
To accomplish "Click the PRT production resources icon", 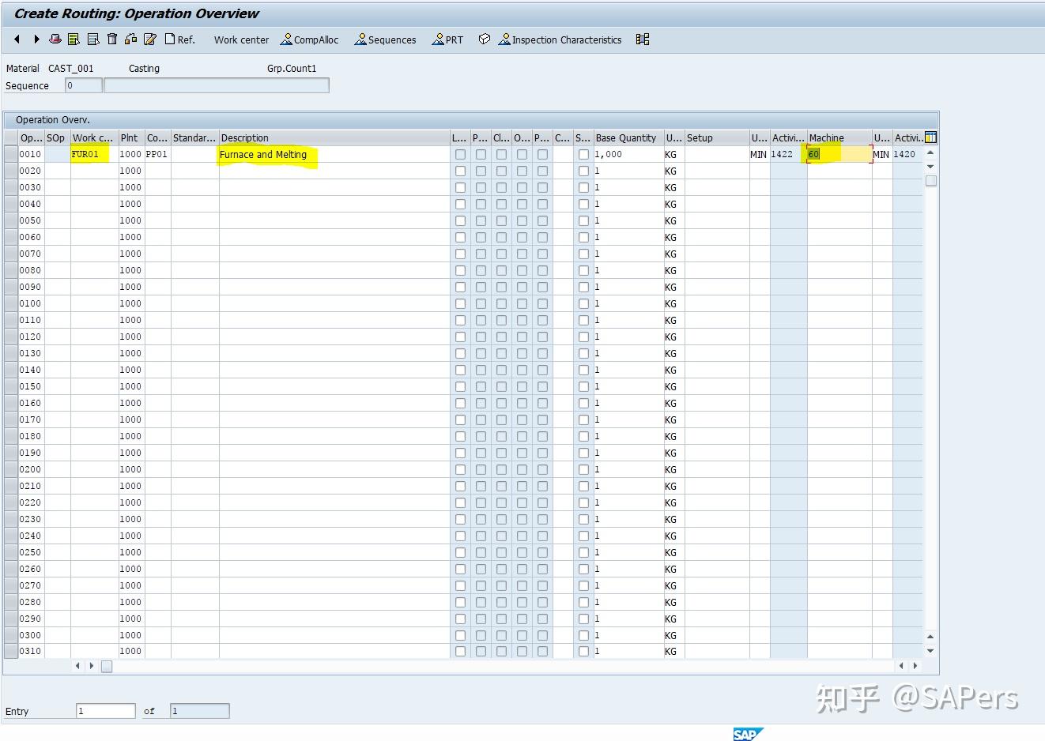I will [447, 39].
